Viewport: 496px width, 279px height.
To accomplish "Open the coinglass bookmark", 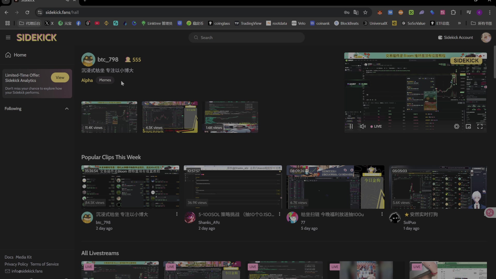I will (x=219, y=23).
